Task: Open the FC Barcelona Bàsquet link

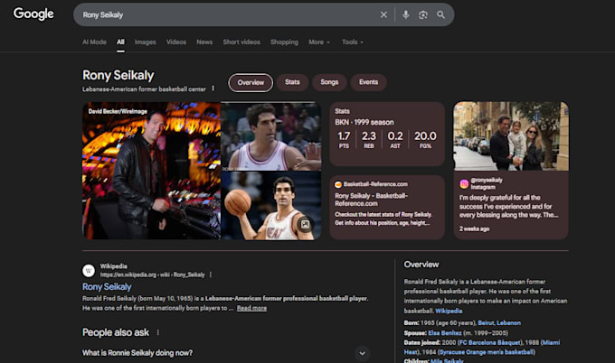Action: coord(490,342)
